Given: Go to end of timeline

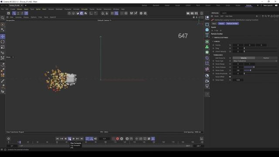Looking at the screenshot, I should click(x=82, y=139).
